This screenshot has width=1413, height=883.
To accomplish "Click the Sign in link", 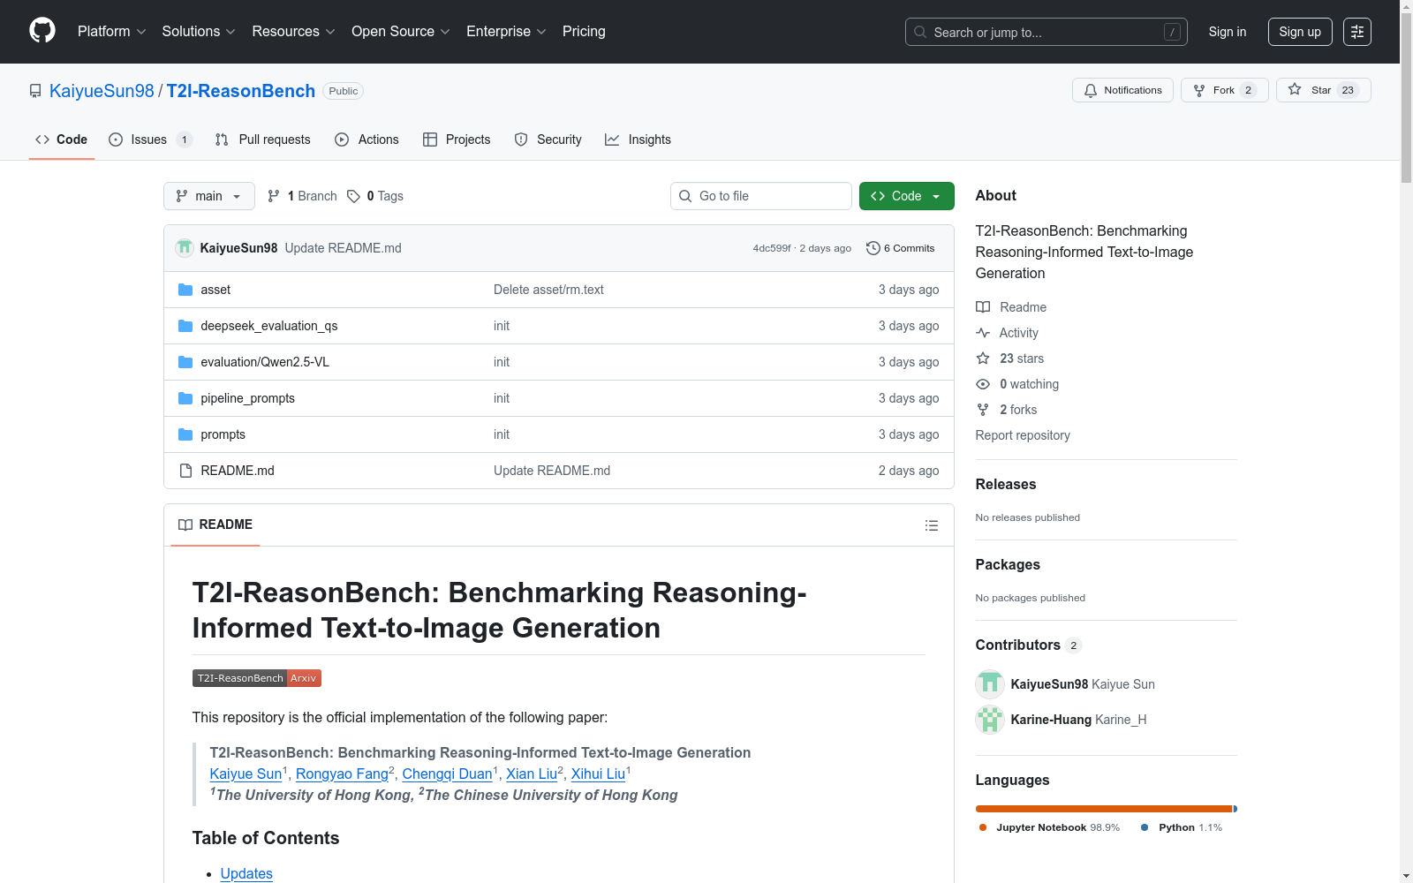I will click(x=1228, y=32).
